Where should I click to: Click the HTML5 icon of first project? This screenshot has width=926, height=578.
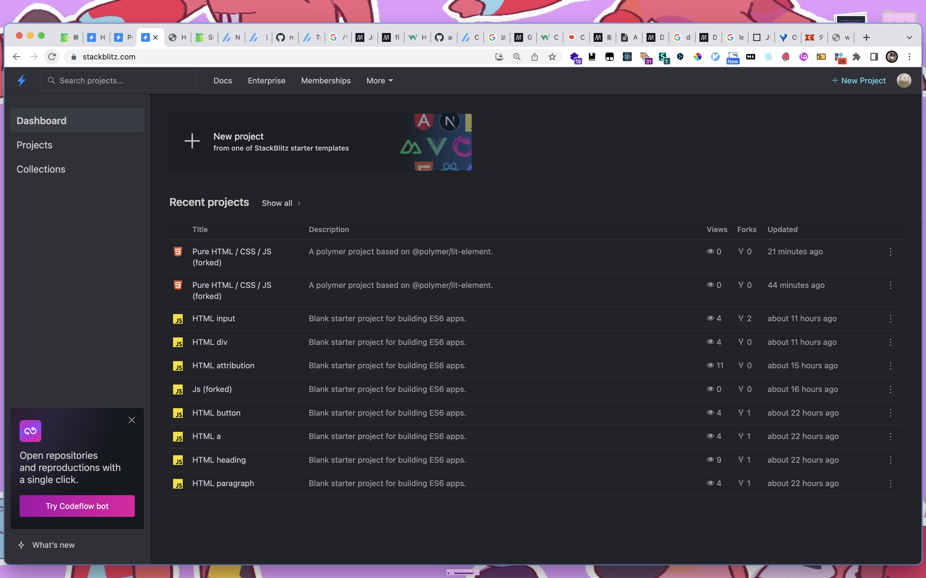point(178,252)
